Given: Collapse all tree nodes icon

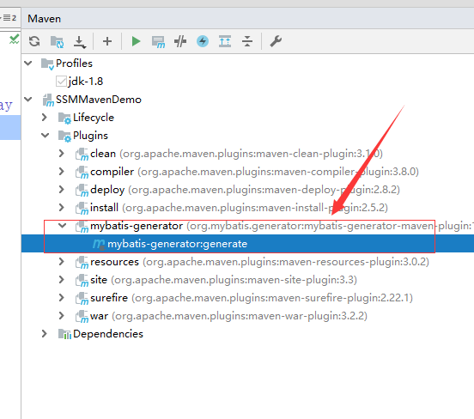Looking at the screenshot, I should tap(247, 41).
